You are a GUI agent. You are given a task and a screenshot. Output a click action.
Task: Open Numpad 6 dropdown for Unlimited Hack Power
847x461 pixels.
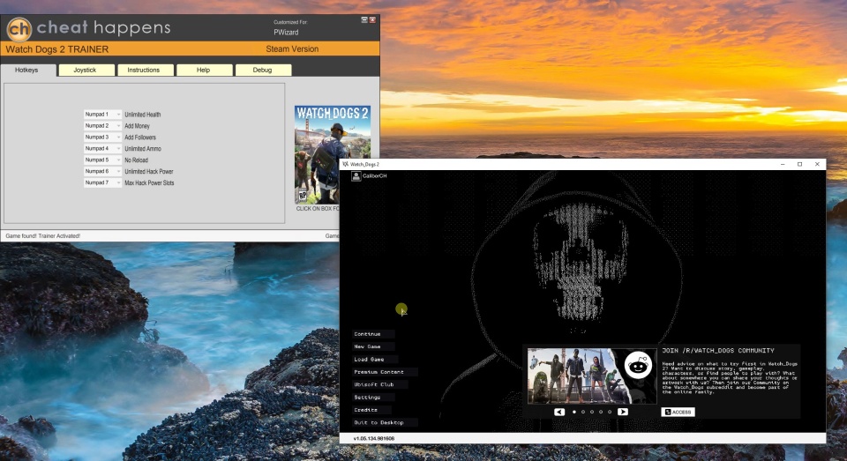click(102, 171)
